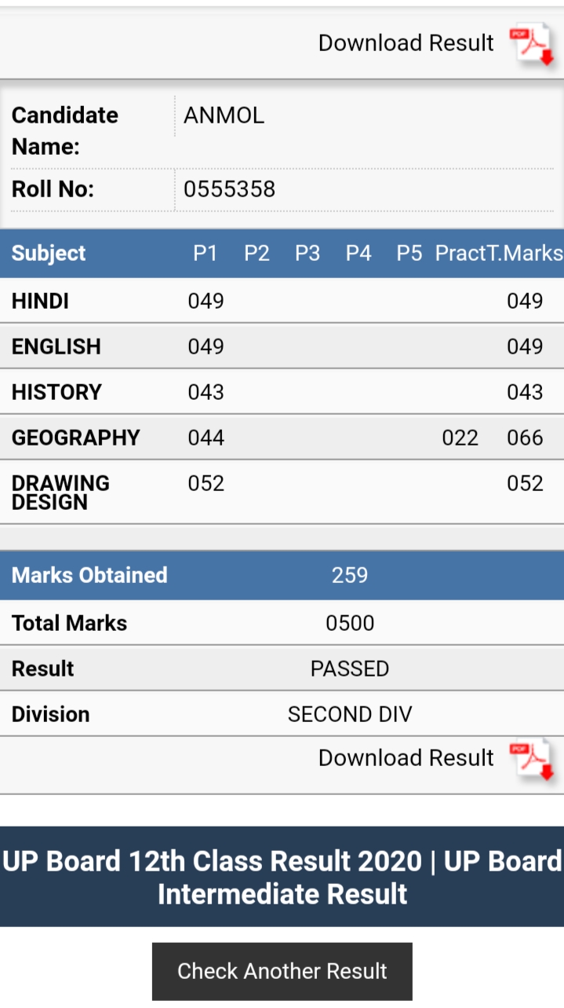Click the P1 column header
Image resolution: width=564 pixels, height=1008 pixels.
[x=206, y=253]
